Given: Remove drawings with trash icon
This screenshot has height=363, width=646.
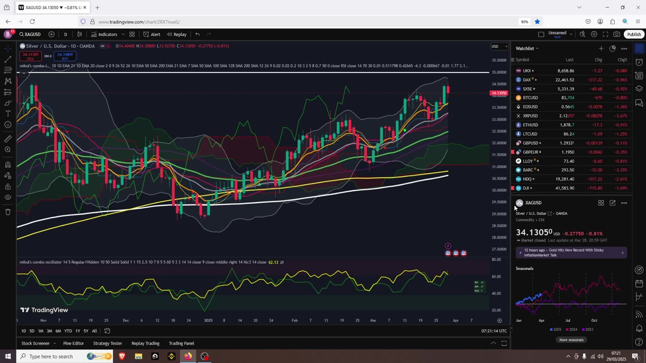Looking at the screenshot, I should coord(8,212).
